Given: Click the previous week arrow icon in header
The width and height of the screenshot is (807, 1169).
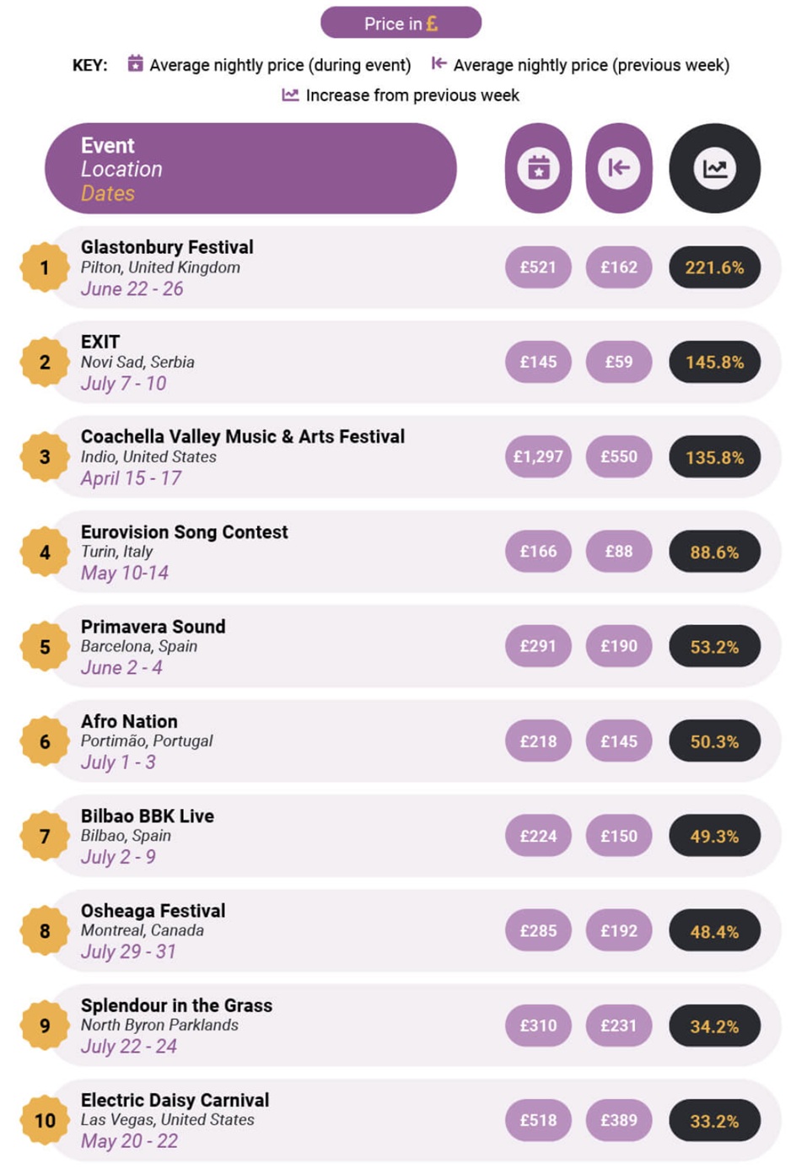Looking at the screenshot, I should [619, 168].
